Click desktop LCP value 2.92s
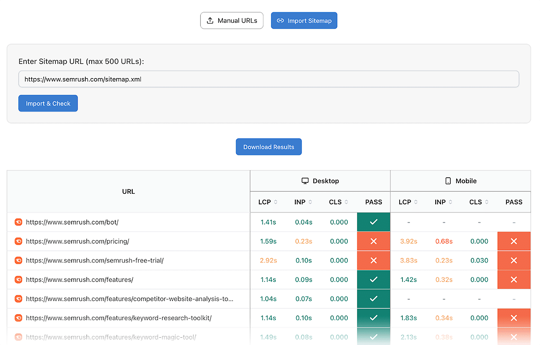The image size is (540, 345). click(268, 260)
